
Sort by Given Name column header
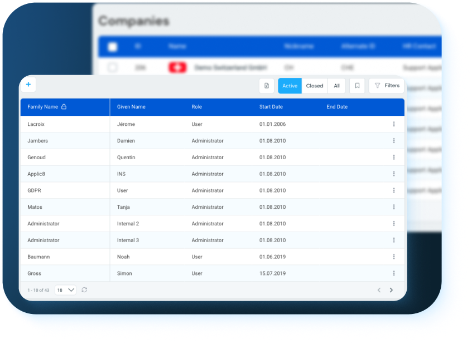coord(131,107)
